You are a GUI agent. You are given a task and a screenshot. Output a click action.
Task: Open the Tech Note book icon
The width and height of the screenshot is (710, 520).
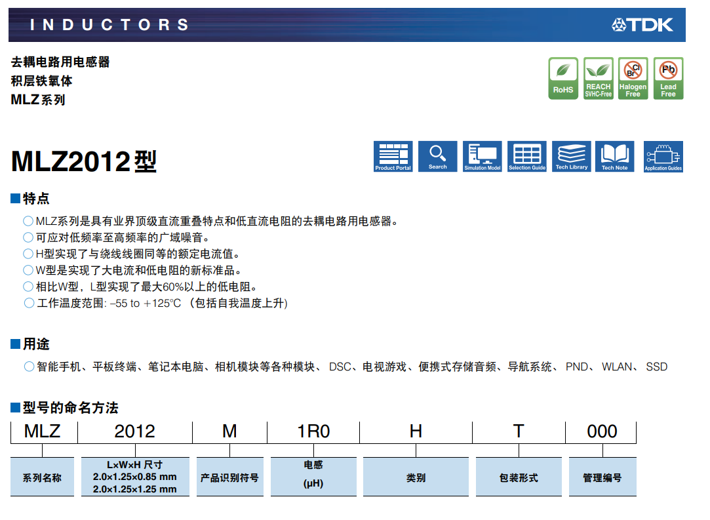[614, 157]
